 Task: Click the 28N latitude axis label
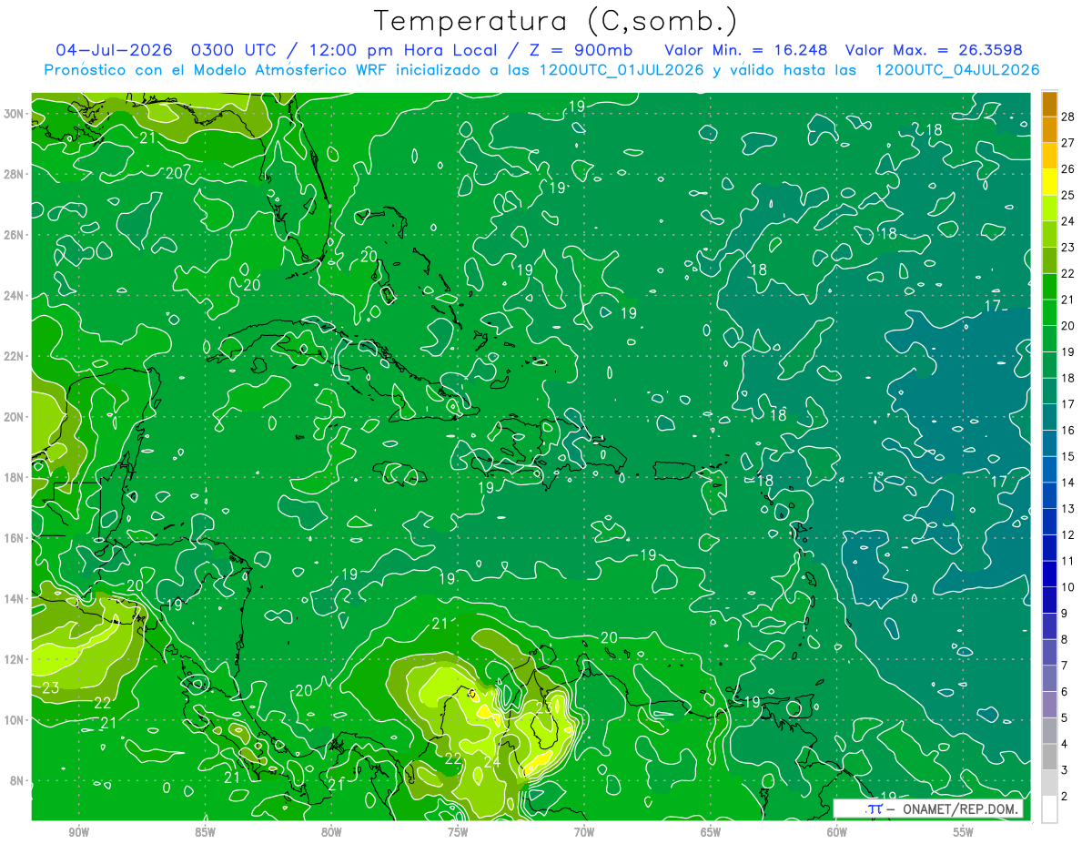(x=15, y=174)
